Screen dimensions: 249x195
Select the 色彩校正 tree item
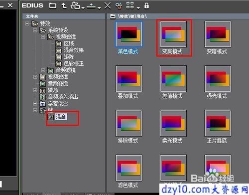[x=74, y=64]
